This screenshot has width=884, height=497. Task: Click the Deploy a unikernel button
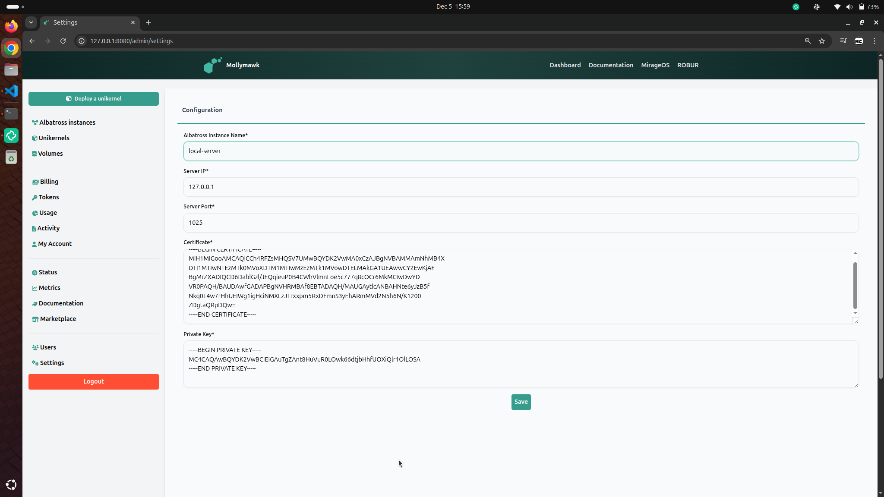94,99
